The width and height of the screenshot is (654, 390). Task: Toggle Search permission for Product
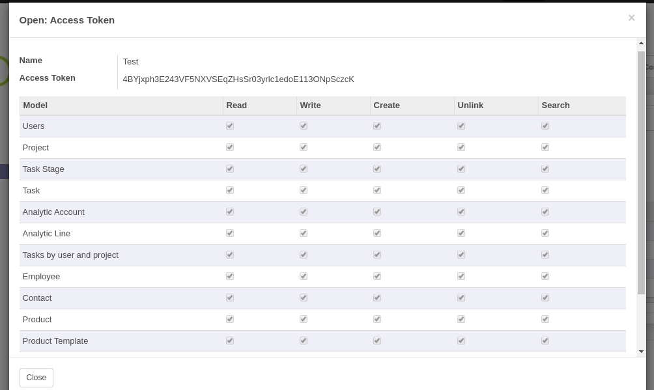point(545,318)
